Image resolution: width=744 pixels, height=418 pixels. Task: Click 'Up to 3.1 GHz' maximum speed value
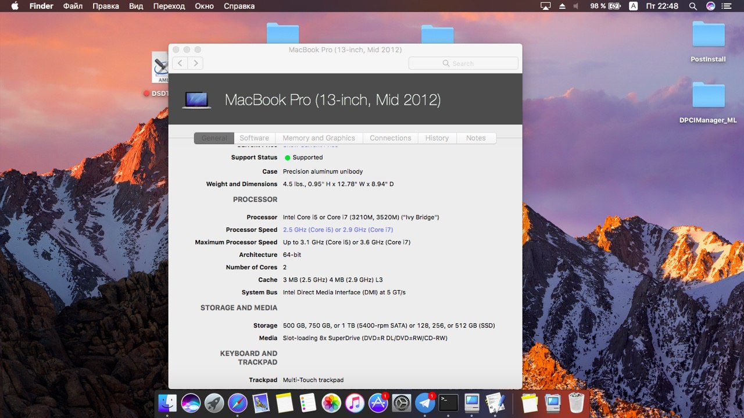(346, 242)
